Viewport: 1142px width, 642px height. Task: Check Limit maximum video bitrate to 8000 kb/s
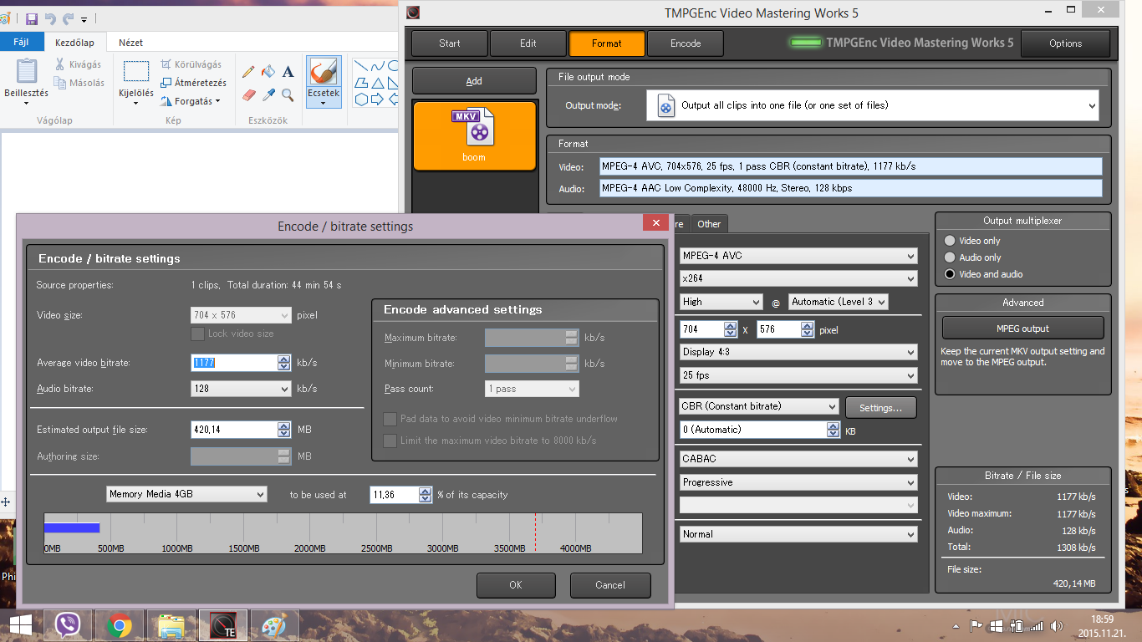click(x=390, y=441)
